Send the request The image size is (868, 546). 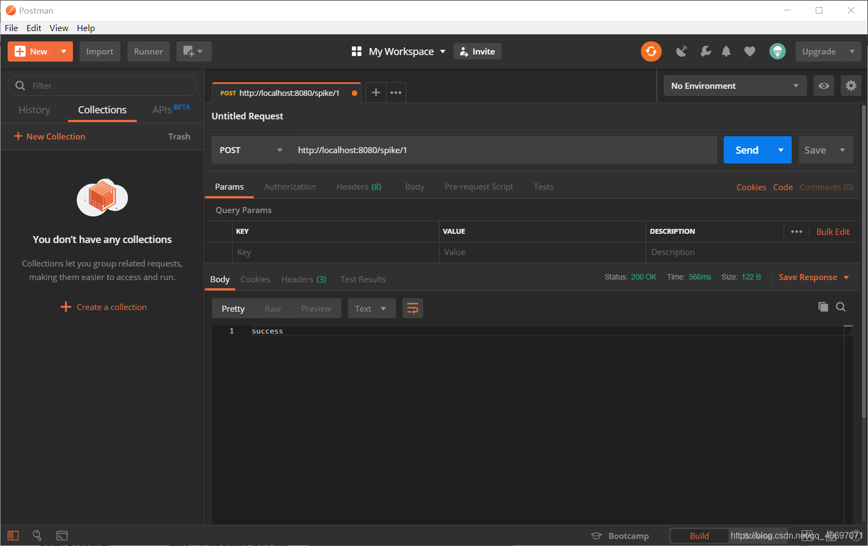pyautogui.click(x=747, y=150)
